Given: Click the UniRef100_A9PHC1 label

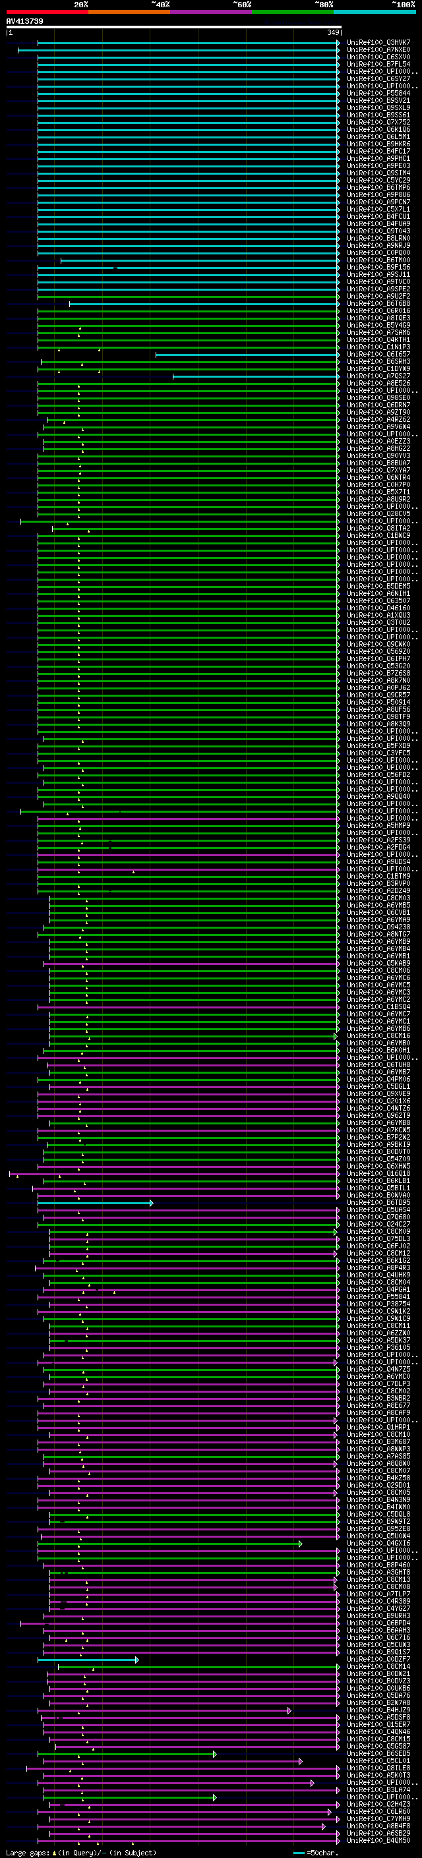Looking at the screenshot, I should [x=378, y=158].
